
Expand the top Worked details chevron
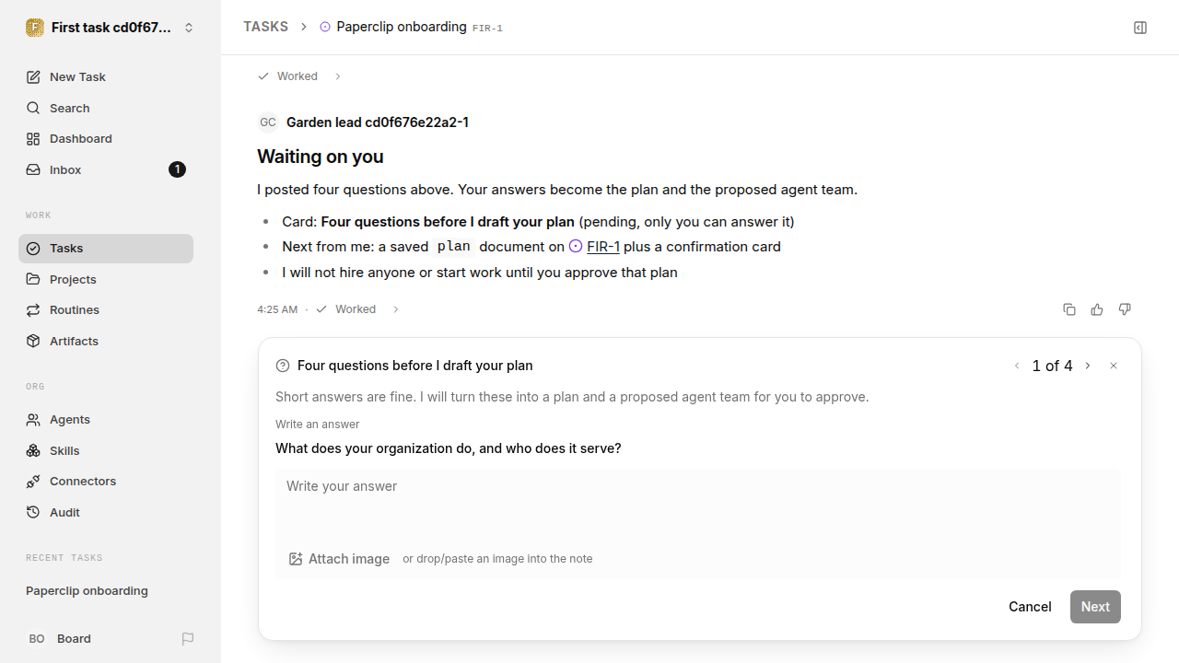tap(338, 76)
